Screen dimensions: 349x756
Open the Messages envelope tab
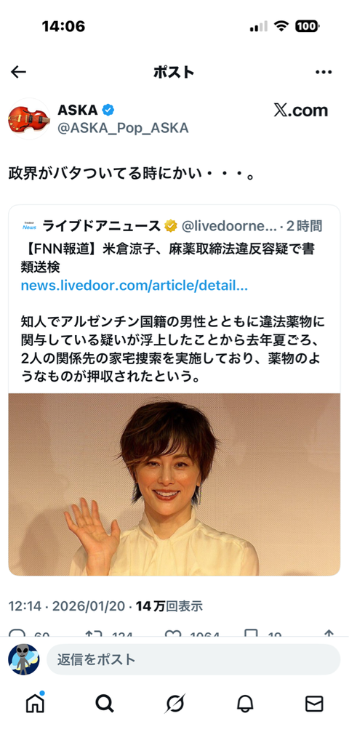pos(314,704)
